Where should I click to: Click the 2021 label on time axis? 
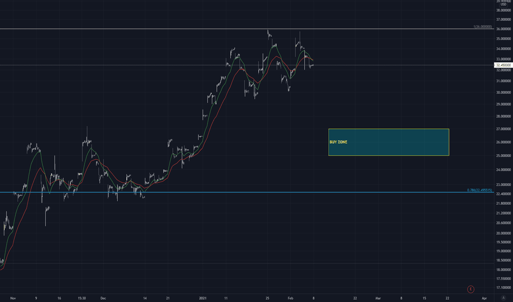point(203,298)
